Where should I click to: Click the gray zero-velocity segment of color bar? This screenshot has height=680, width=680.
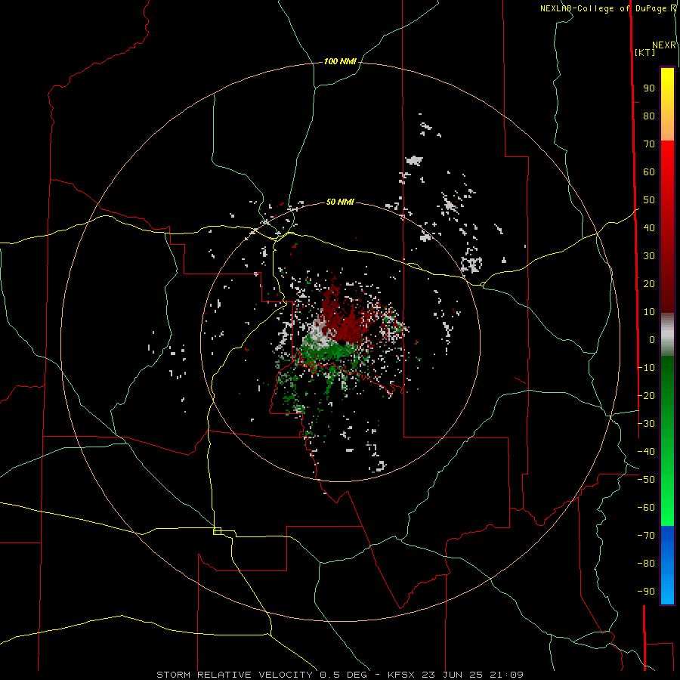(x=667, y=335)
